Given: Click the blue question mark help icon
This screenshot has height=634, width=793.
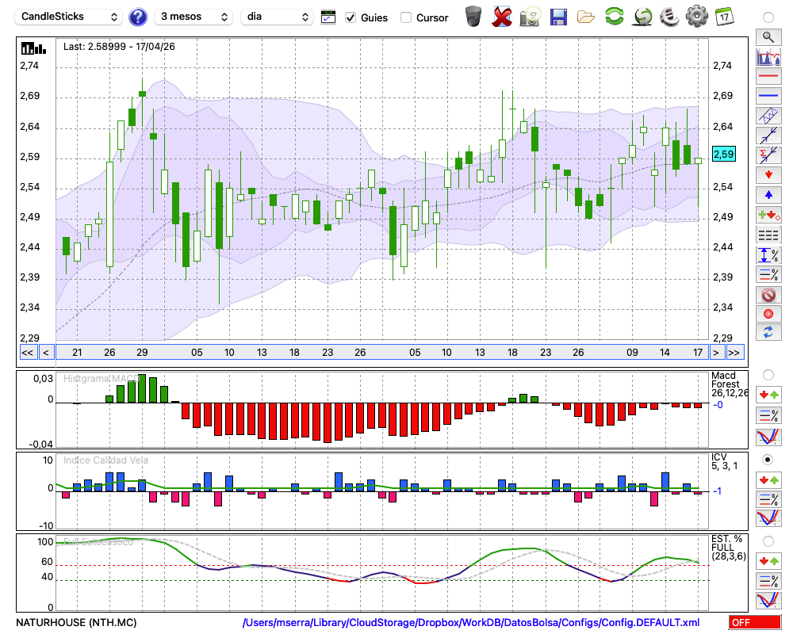Looking at the screenshot, I should 137,17.
